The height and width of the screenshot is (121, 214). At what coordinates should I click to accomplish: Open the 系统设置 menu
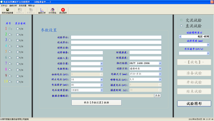(23, 6)
